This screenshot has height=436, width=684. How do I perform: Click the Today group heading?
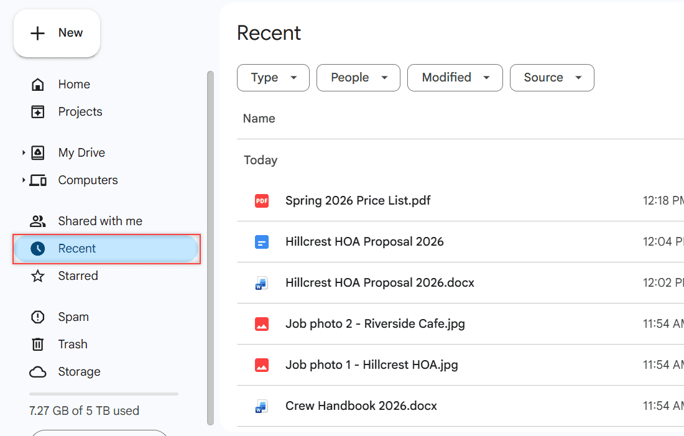pos(261,160)
